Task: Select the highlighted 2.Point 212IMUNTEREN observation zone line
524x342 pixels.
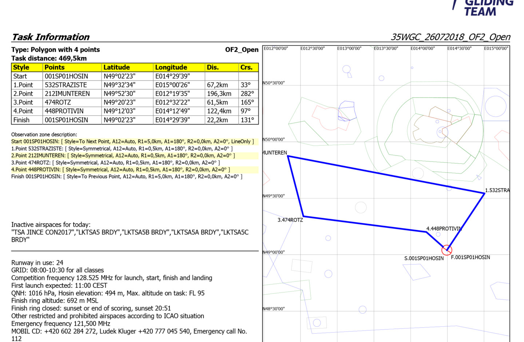Action: click(x=123, y=155)
